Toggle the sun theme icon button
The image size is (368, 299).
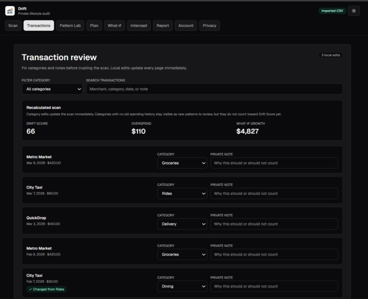(x=354, y=11)
